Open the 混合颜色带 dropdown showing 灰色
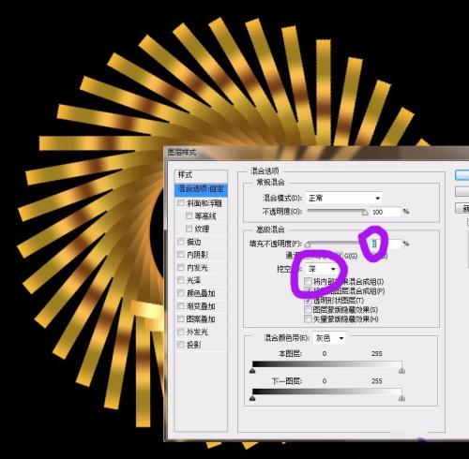The image size is (469, 459). tap(329, 338)
